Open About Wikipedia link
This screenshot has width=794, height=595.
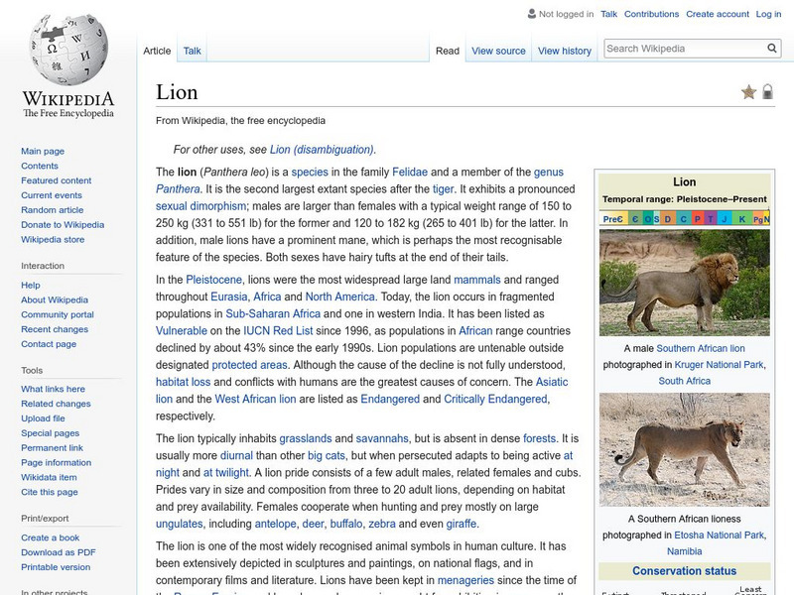pos(55,299)
